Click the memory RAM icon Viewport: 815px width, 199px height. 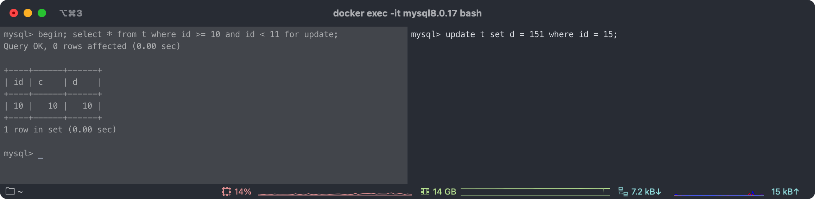(x=425, y=191)
